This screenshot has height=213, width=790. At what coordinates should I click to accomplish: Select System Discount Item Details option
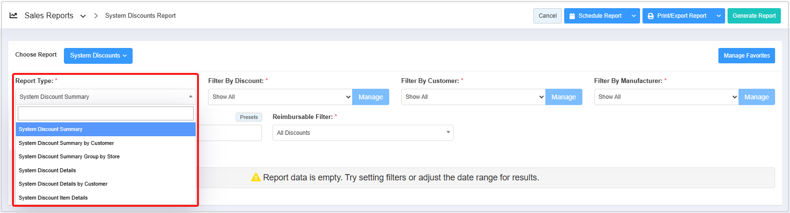[x=53, y=198]
